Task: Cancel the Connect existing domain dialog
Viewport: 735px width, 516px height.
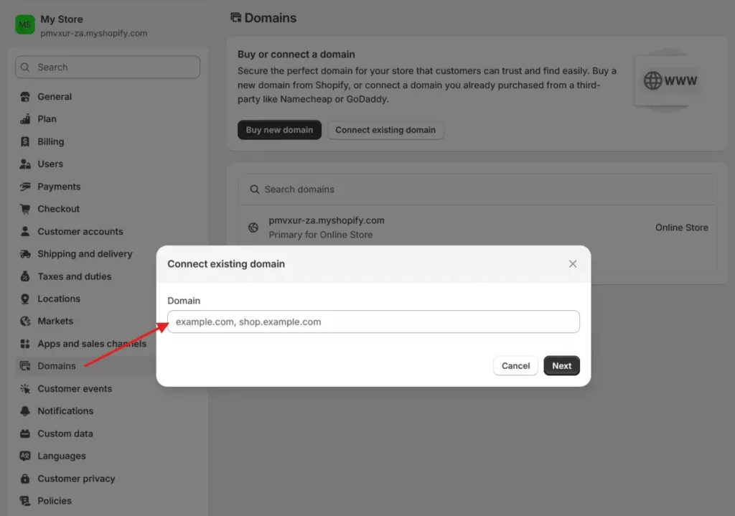Action: point(515,366)
